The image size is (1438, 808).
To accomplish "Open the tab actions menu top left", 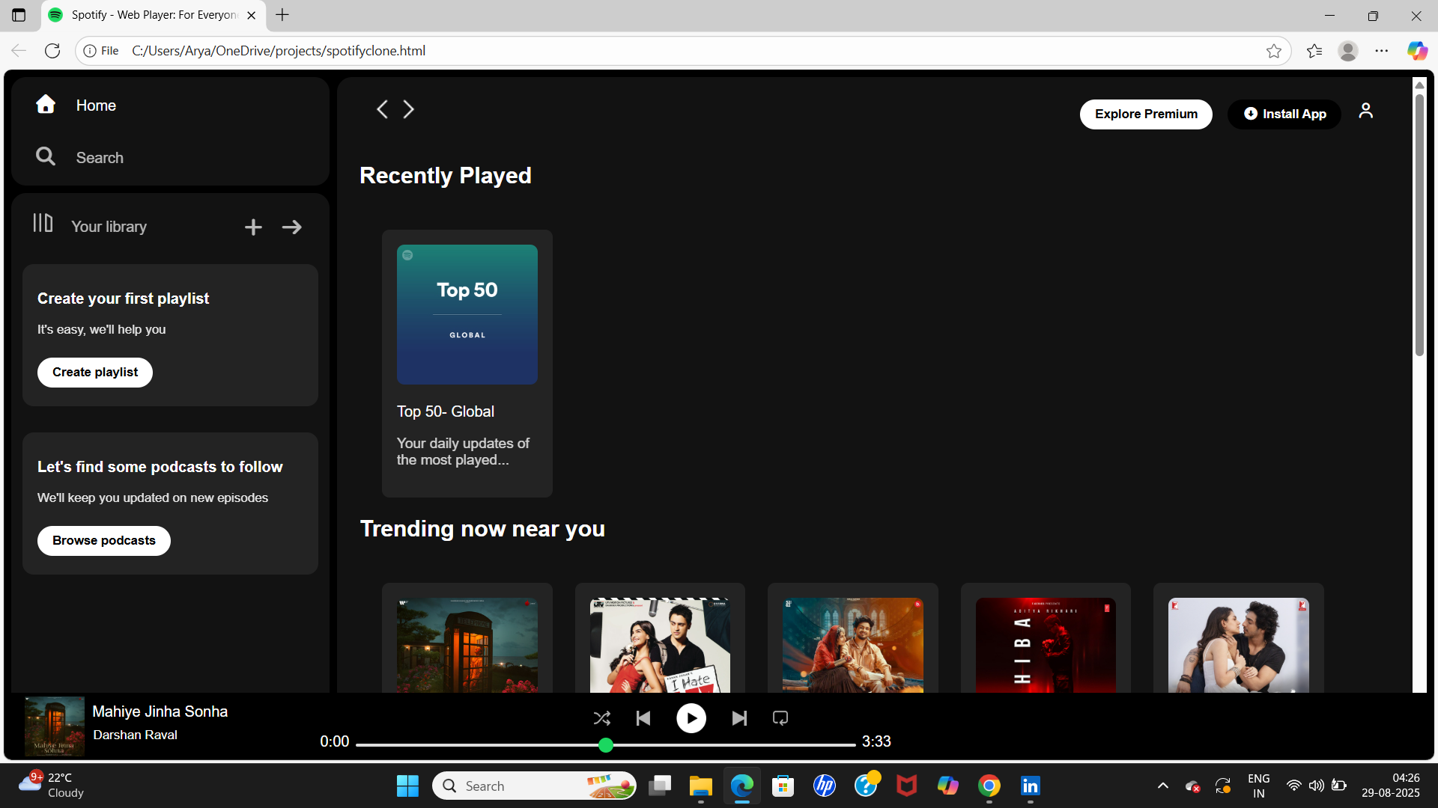I will (x=18, y=15).
